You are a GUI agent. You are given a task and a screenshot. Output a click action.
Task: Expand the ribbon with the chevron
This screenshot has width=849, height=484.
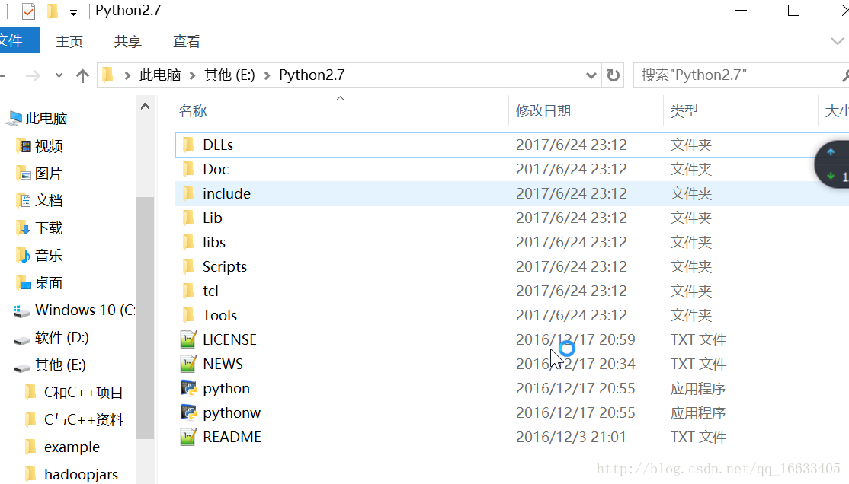pyautogui.click(x=837, y=41)
